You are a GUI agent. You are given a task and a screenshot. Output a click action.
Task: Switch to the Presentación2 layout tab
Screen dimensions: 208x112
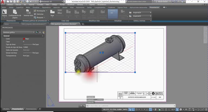coord(31,109)
